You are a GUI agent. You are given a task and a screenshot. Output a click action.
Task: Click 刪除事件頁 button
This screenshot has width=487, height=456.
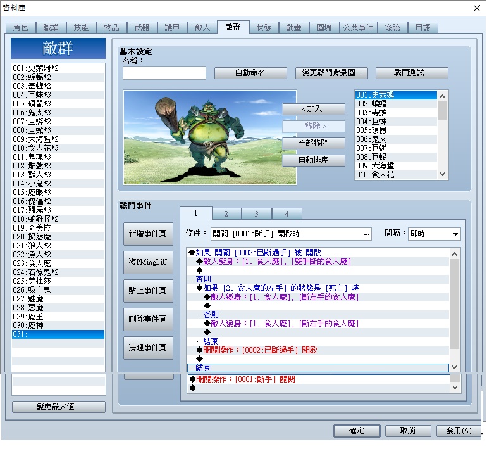coord(148,319)
